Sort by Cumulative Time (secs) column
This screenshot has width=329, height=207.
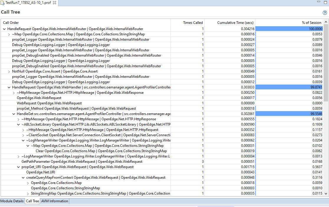pos(235,23)
